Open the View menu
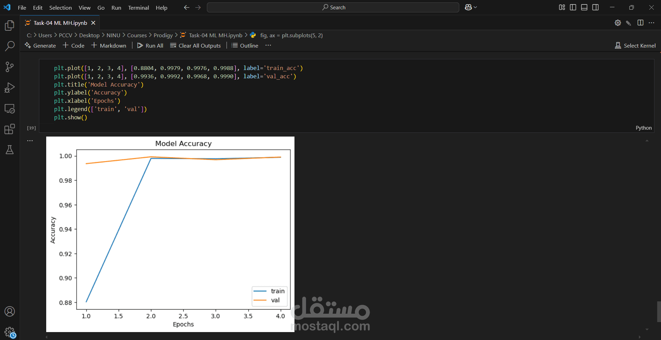Viewport: 661px width, 340px height. 84,8
